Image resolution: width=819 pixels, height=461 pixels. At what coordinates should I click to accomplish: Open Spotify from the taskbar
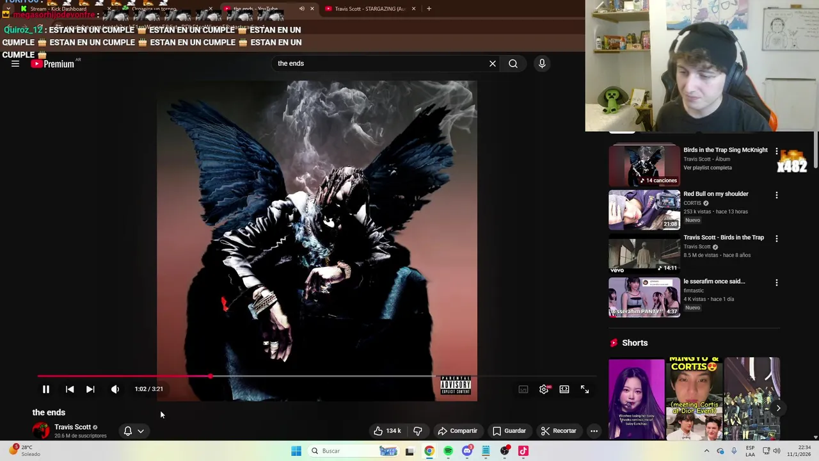pyautogui.click(x=448, y=451)
